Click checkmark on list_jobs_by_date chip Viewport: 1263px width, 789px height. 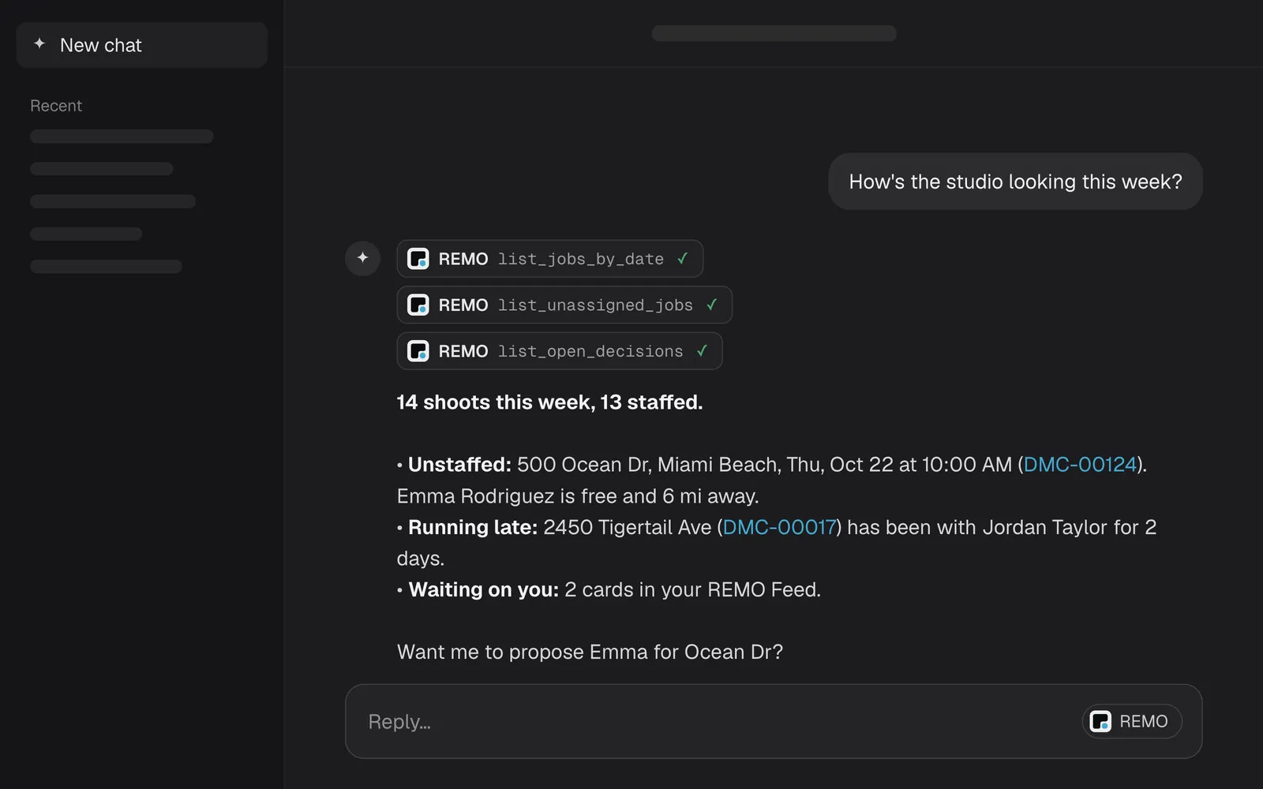pyautogui.click(x=683, y=259)
